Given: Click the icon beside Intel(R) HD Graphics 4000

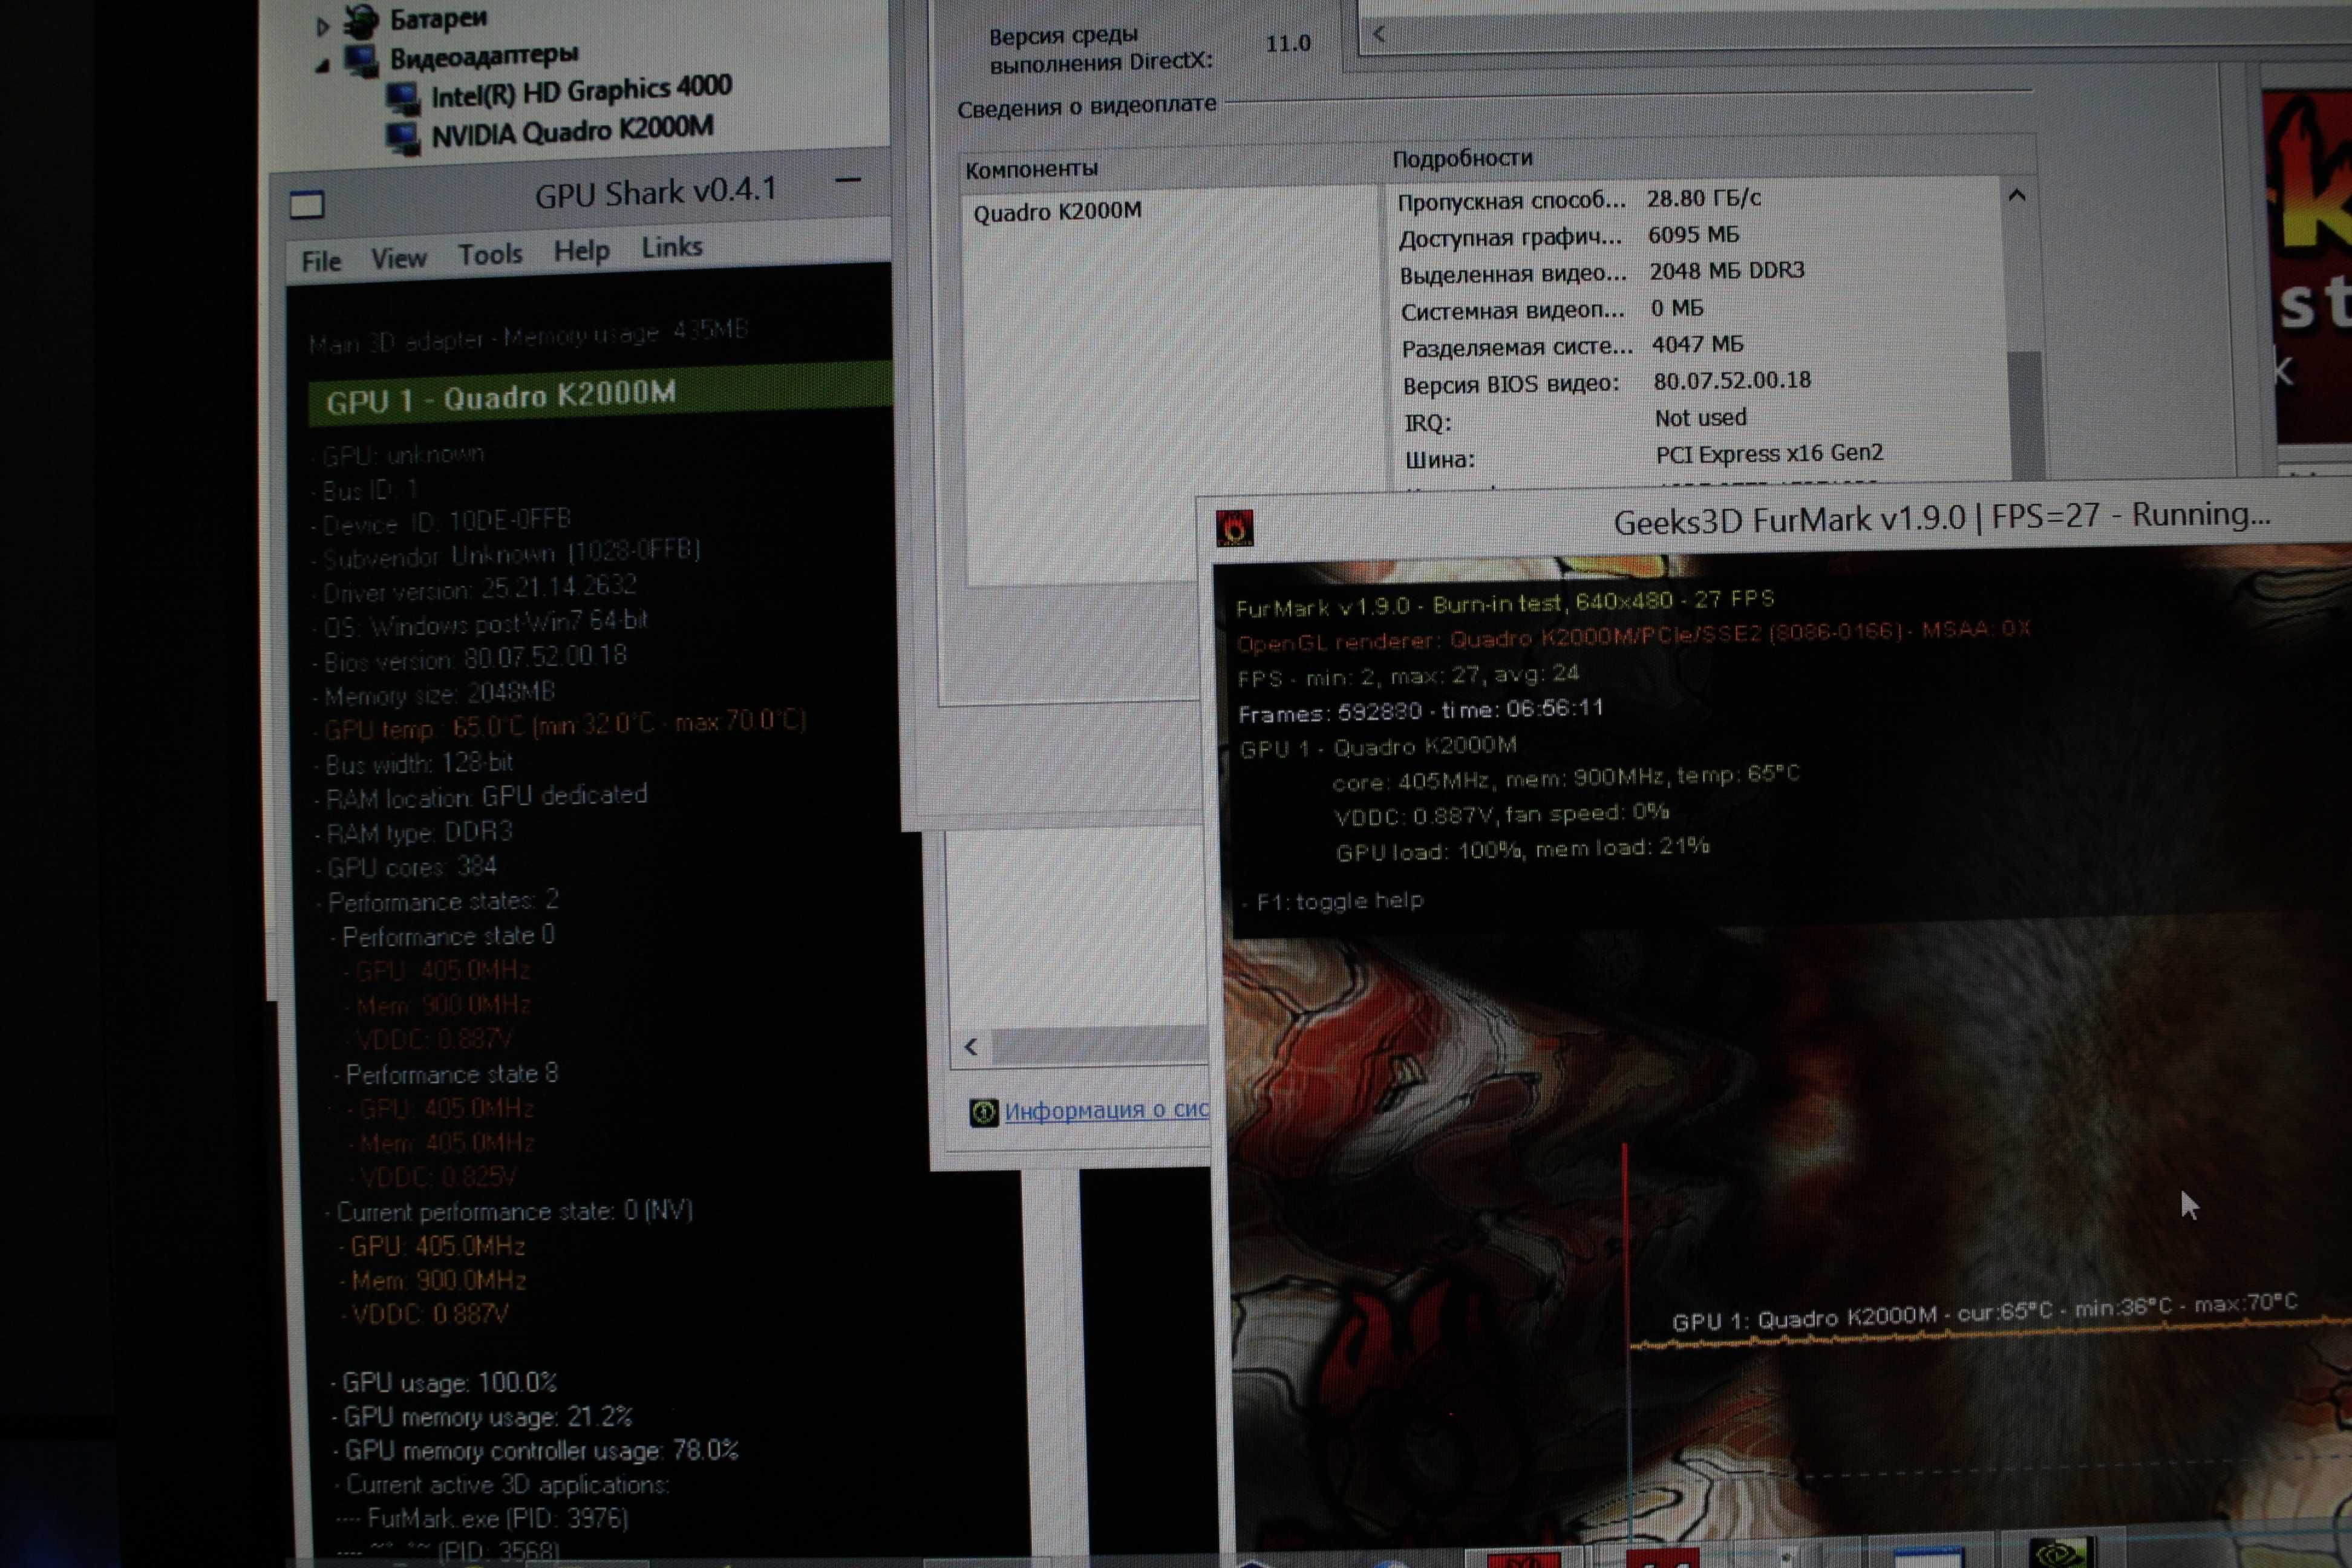Looking at the screenshot, I should (x=403, y=98).
